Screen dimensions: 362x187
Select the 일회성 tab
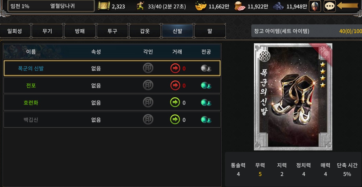pyautogui.click(x=15, y=31)
